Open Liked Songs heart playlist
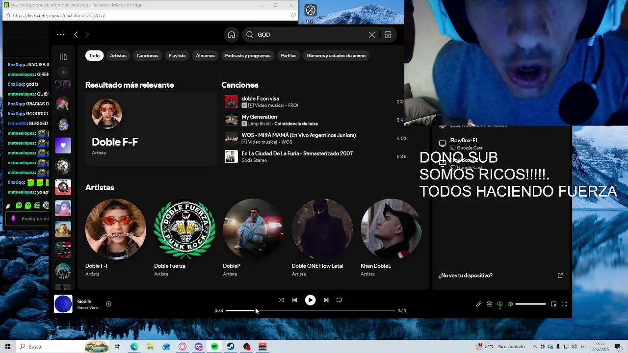Image resolution: width=628 pixels, height=353 pixels. 63,146
